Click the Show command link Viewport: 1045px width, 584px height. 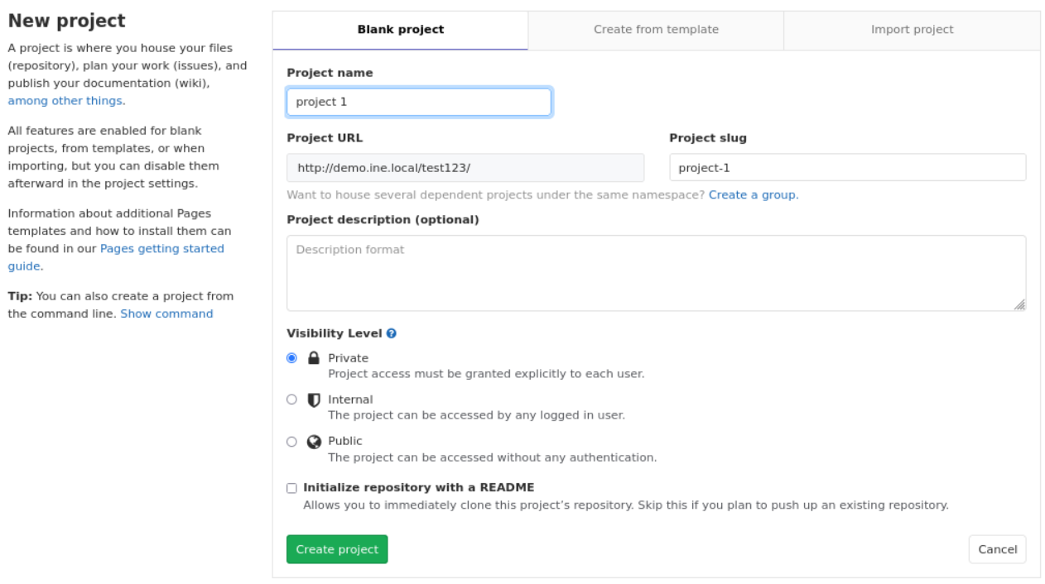(165, 313)
